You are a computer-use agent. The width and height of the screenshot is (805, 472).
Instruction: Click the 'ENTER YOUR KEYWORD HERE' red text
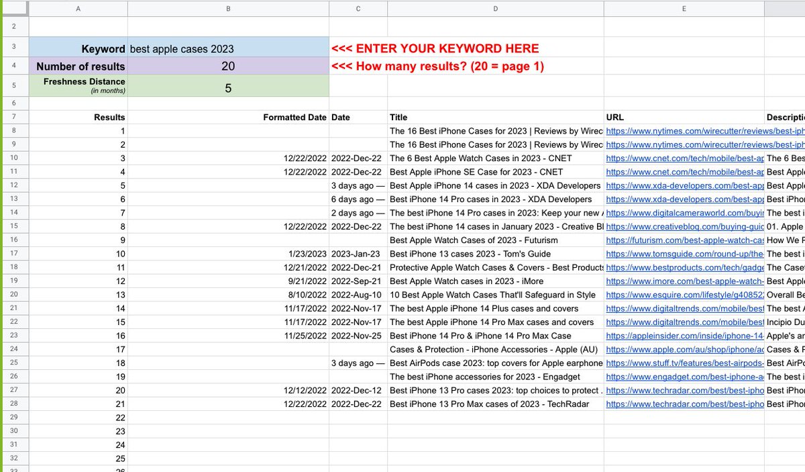click(x=435, y=48)
